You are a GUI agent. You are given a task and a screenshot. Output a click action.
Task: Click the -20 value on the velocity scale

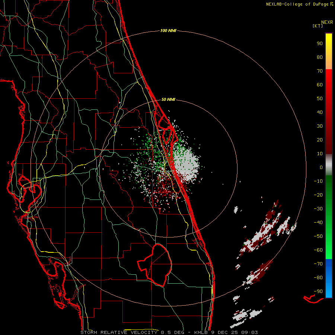click(318, 195)
